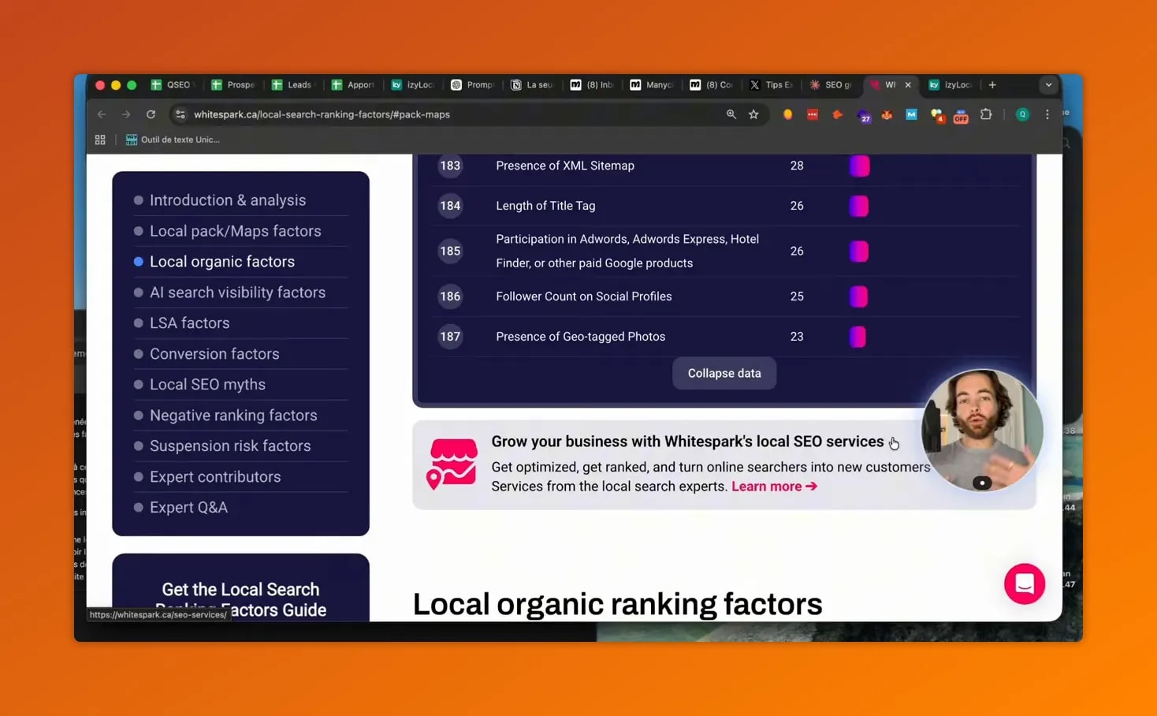Switch to the Tips X tab
The width and height of the screenshot is (1157, 716).
pyautogui.click(x=770, y=85)
